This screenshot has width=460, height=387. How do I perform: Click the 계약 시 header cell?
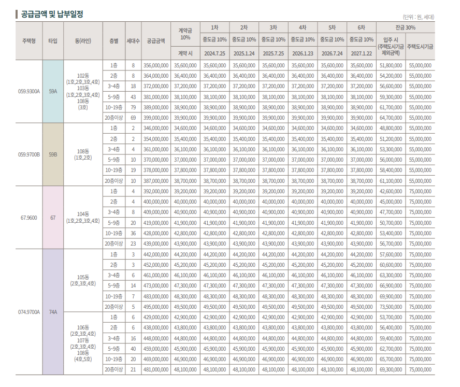(x=185, y=53)
